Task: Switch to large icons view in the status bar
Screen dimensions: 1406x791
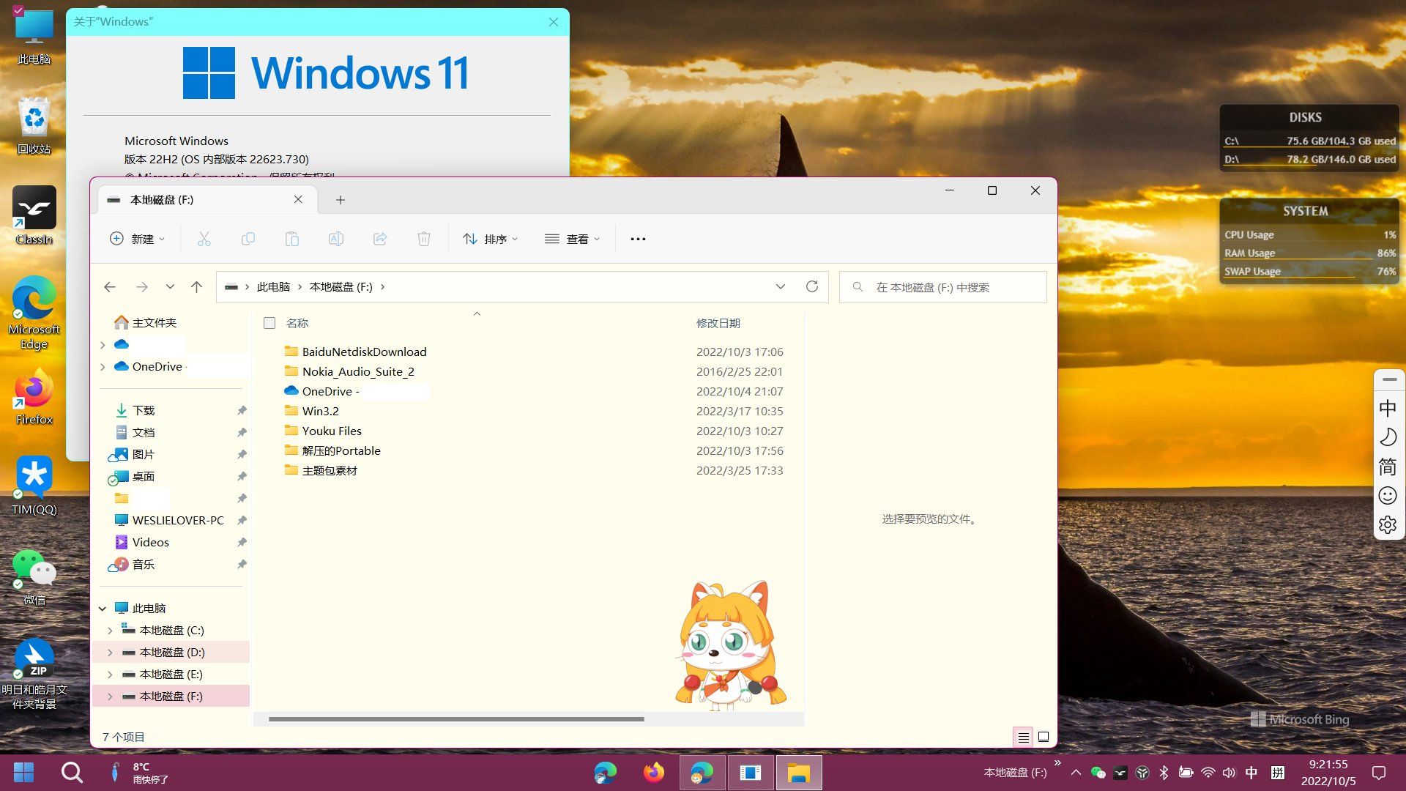Action: pos(1044,737)
